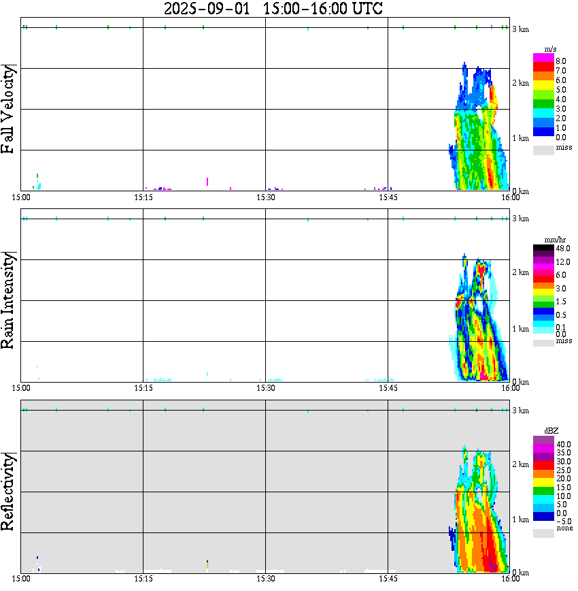Image resolution: width=578 pixels, height=591 pixels.
Task: Pick the red swatch in the dBZ legend
Action: 543,465
